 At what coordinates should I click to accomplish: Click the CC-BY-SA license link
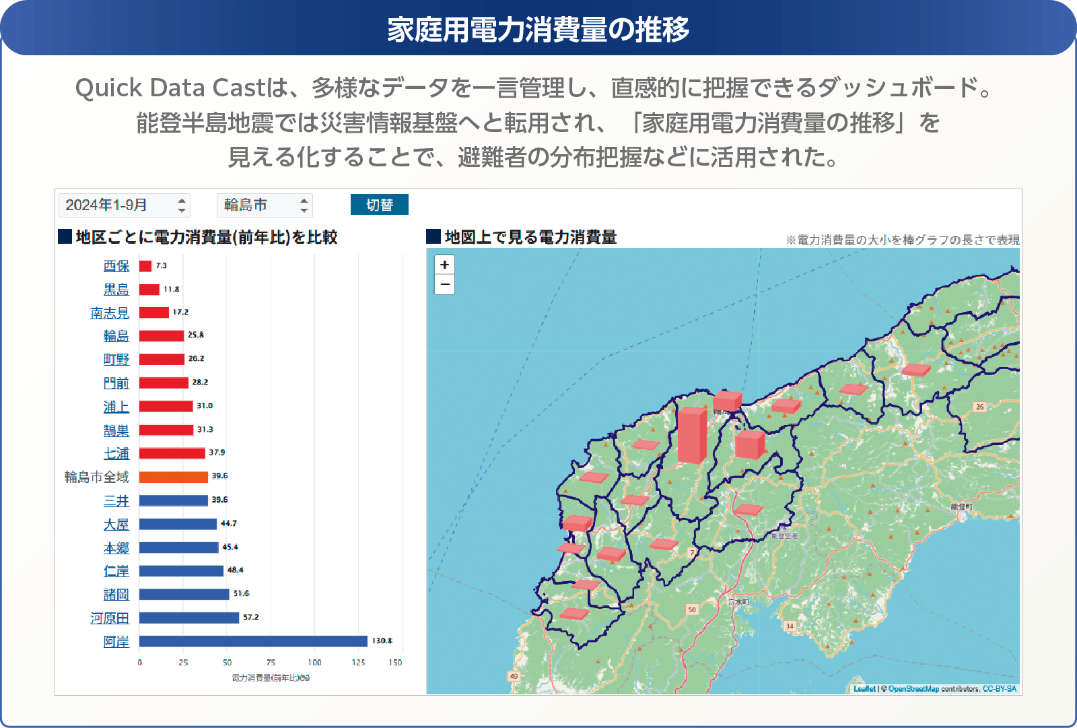(x=1000, y=689)
